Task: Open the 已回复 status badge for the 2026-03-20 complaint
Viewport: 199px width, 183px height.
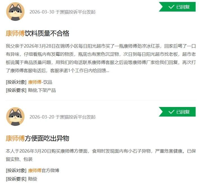Action: click(x=177, y=112)
